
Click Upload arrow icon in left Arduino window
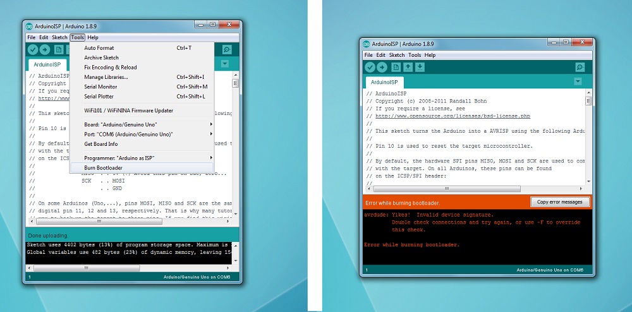(45, 49)
